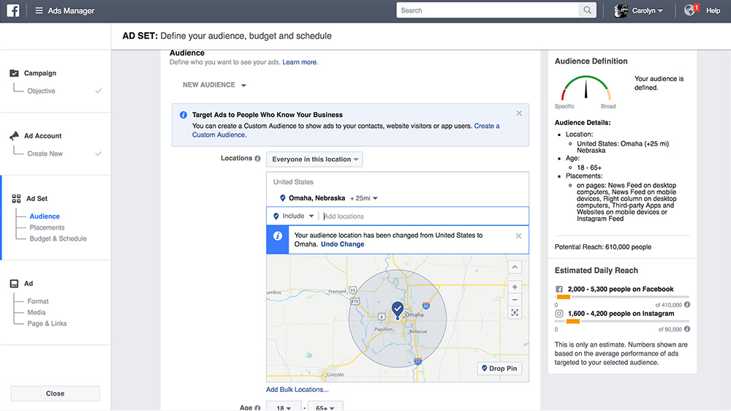Zoom in on the map
Screen dimensions: 731x411
click(515, 287)
